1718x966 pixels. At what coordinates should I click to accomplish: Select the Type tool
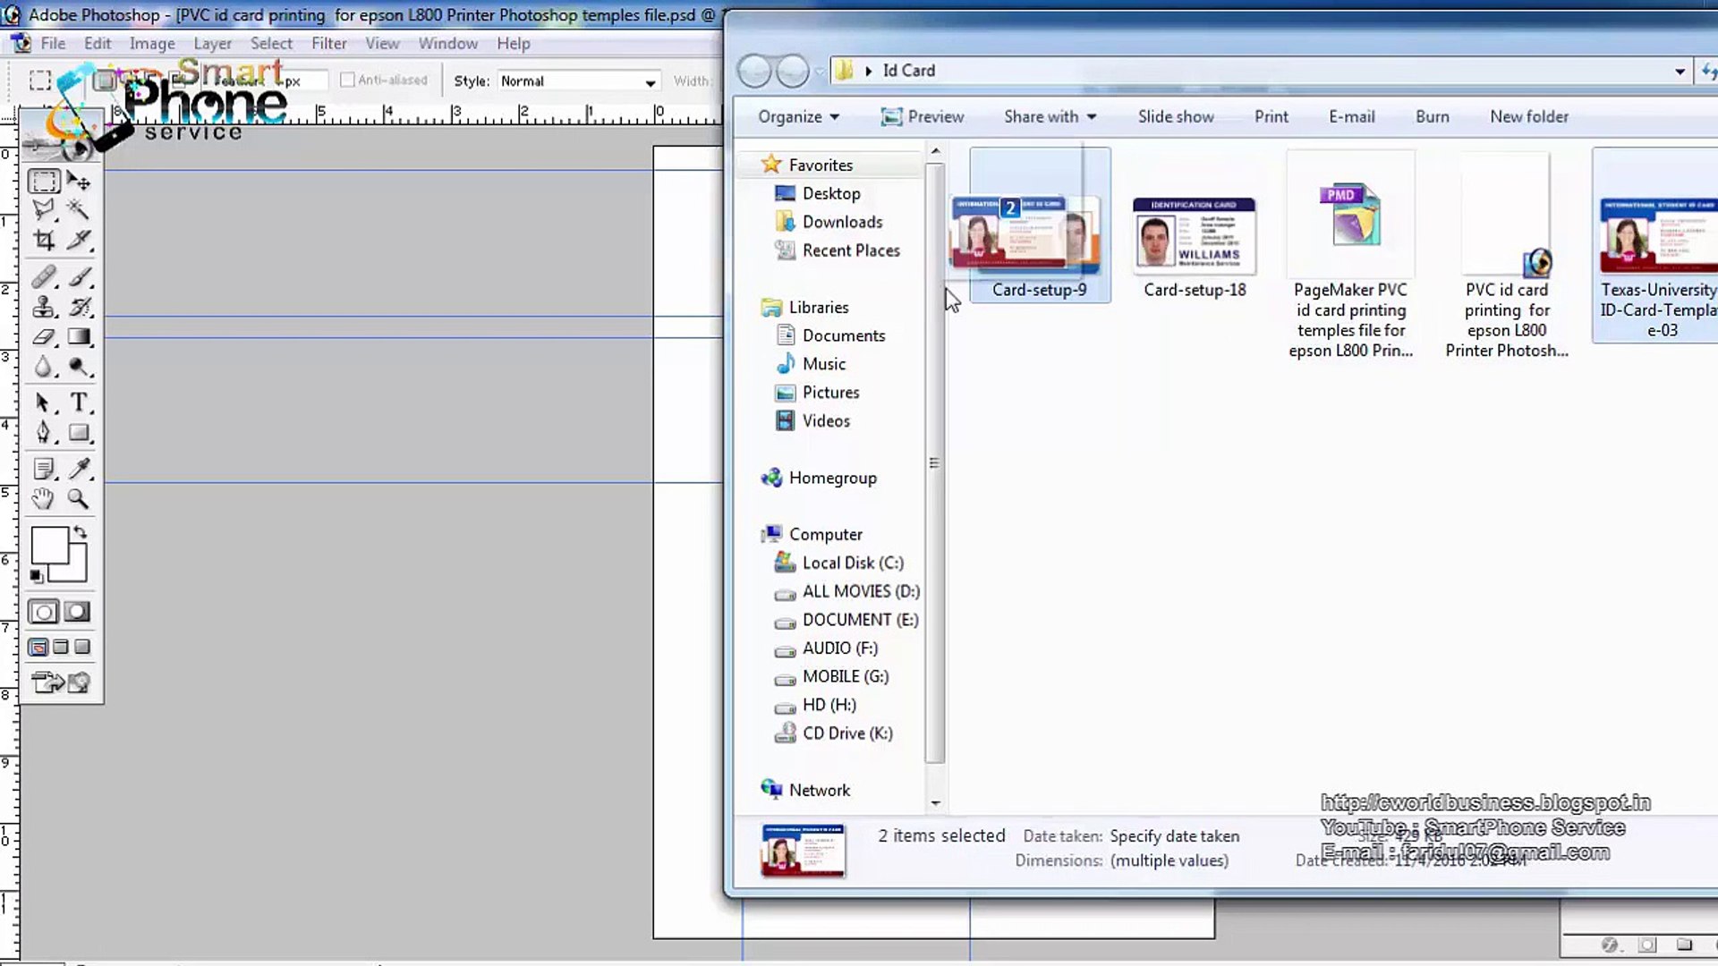pos(79,403)
